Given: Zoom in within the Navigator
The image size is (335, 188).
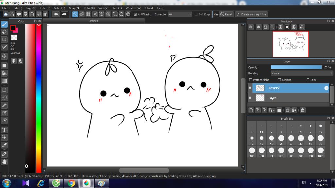Looking at the screenshot, I should pos(259,27).
